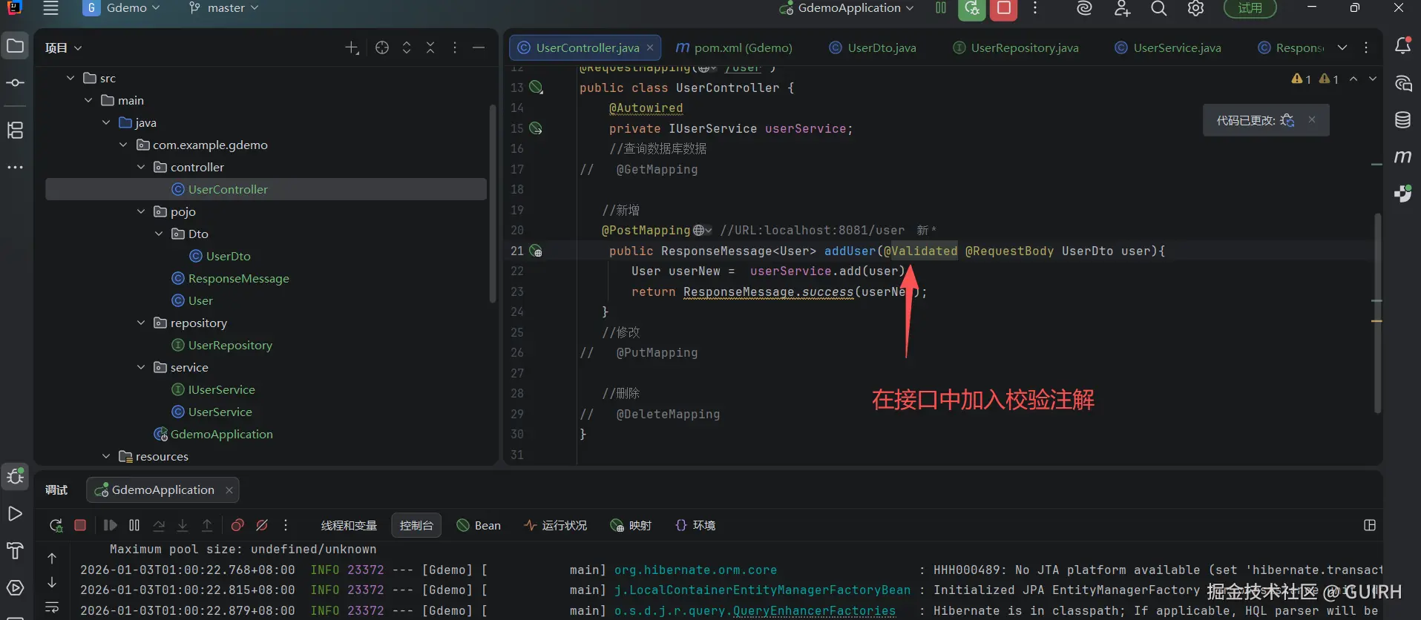Viewport: 1421px width, 620px height.
Task: Close the GdemoApplication debug tab
Action: [x=229, y=490]
